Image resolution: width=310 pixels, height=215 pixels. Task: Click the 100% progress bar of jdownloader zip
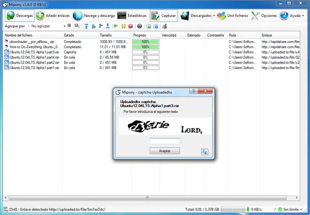click(x=146, y=41)
